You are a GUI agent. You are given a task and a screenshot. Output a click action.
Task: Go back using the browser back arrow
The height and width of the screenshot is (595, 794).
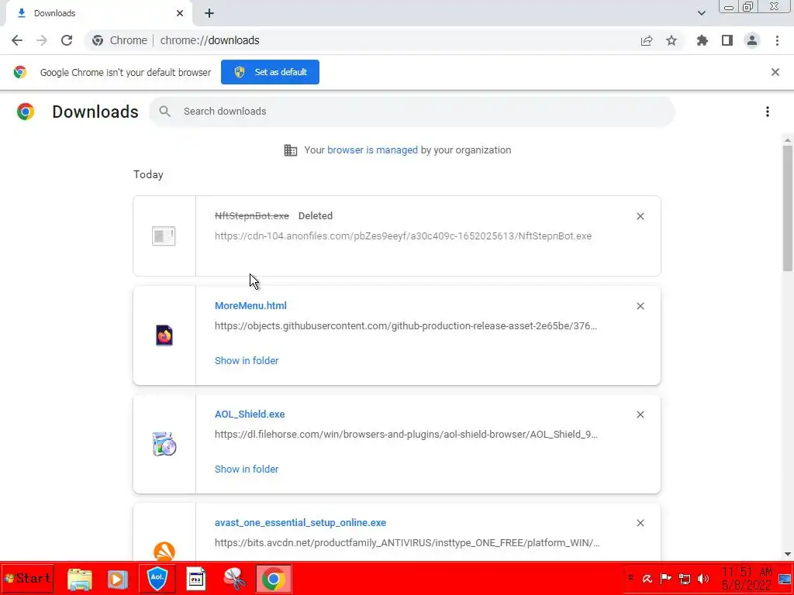pyautogui.click(x=17, y=40)
